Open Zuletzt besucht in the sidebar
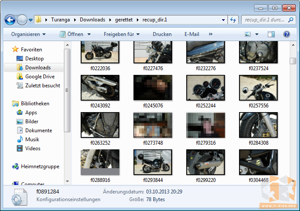The height and width of the screenshot is (211, 300). (x=38, y=86)
